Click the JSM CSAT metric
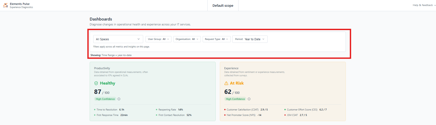The width and height of the screenshot is (436, 125). point(296,115)
